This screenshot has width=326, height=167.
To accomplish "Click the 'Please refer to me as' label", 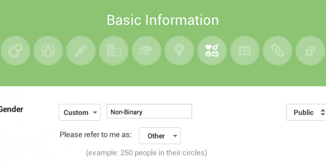I will 95,135.
